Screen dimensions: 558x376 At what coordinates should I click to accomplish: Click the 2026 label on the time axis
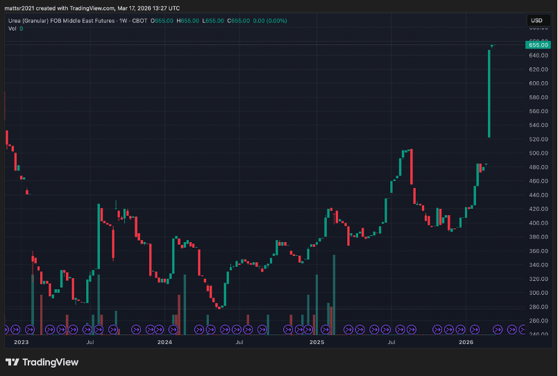(466, 342)
